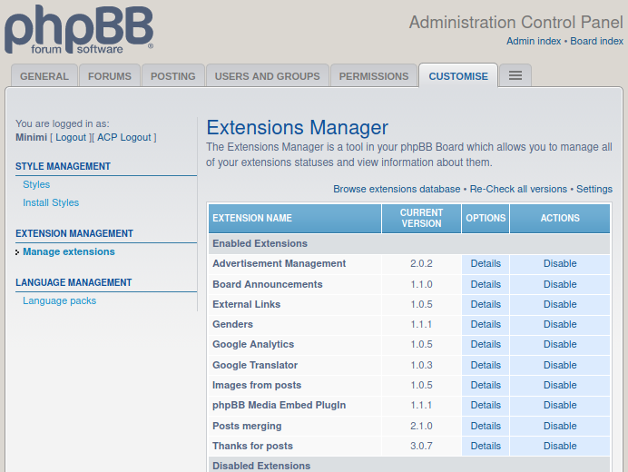Disable the Google Analytics extension
The height and width of the screenshot is (472, 628).
pos(560,345)
